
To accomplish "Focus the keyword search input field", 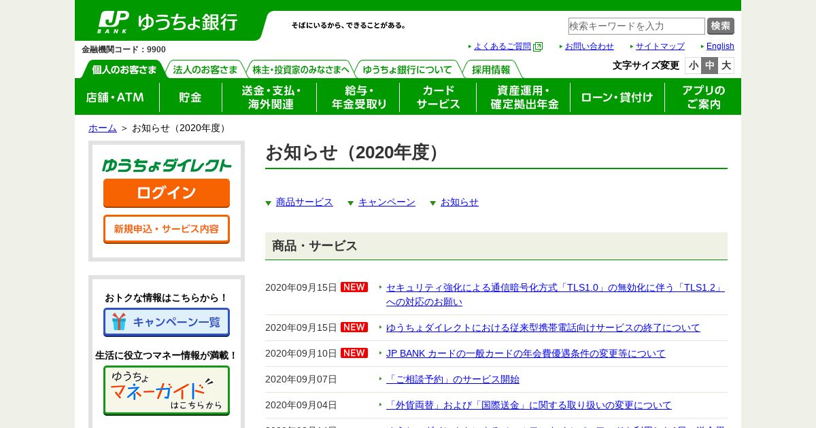I will pyautogui.click(x=636, y=26).
